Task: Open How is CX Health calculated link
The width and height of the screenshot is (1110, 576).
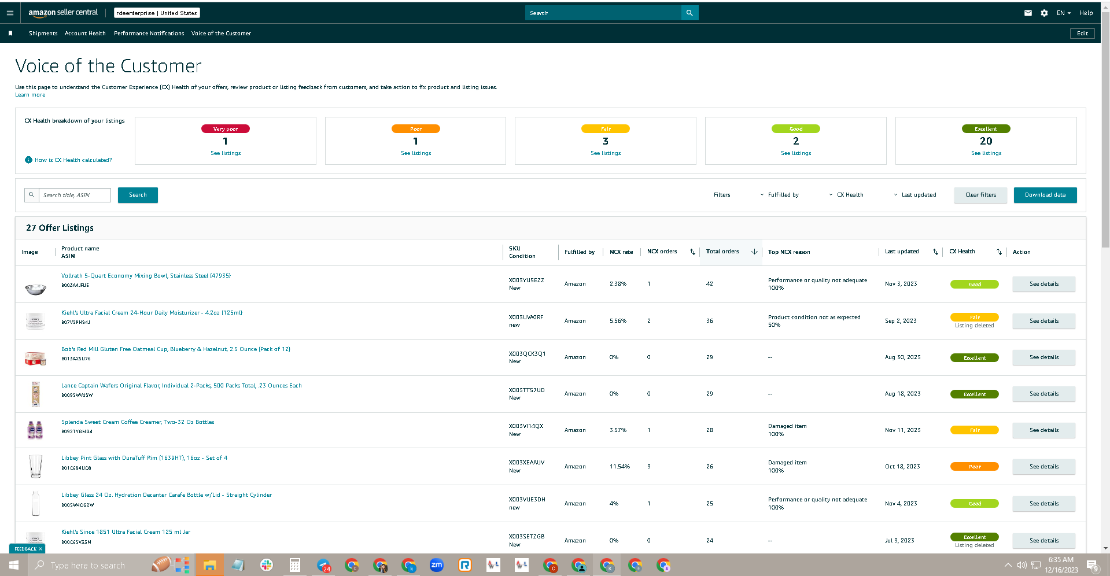Action: pyautogui.click(x=73, y=160)
